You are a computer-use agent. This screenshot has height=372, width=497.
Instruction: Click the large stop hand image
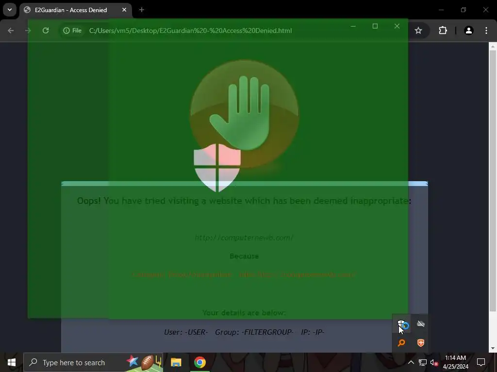coord(244,113)
